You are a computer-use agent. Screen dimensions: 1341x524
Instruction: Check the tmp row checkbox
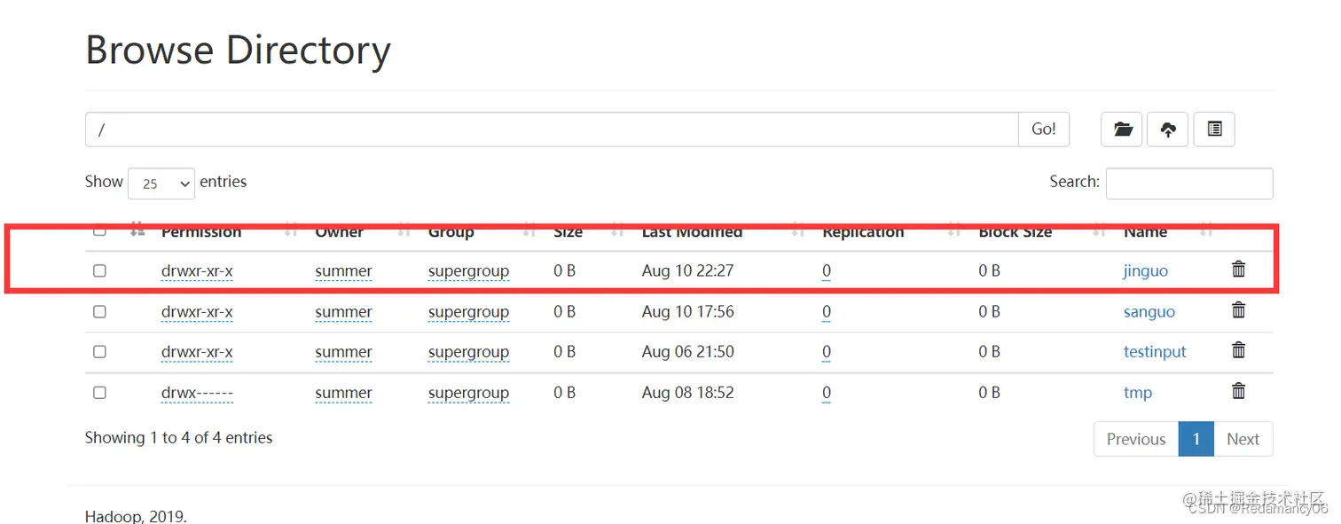99,392
